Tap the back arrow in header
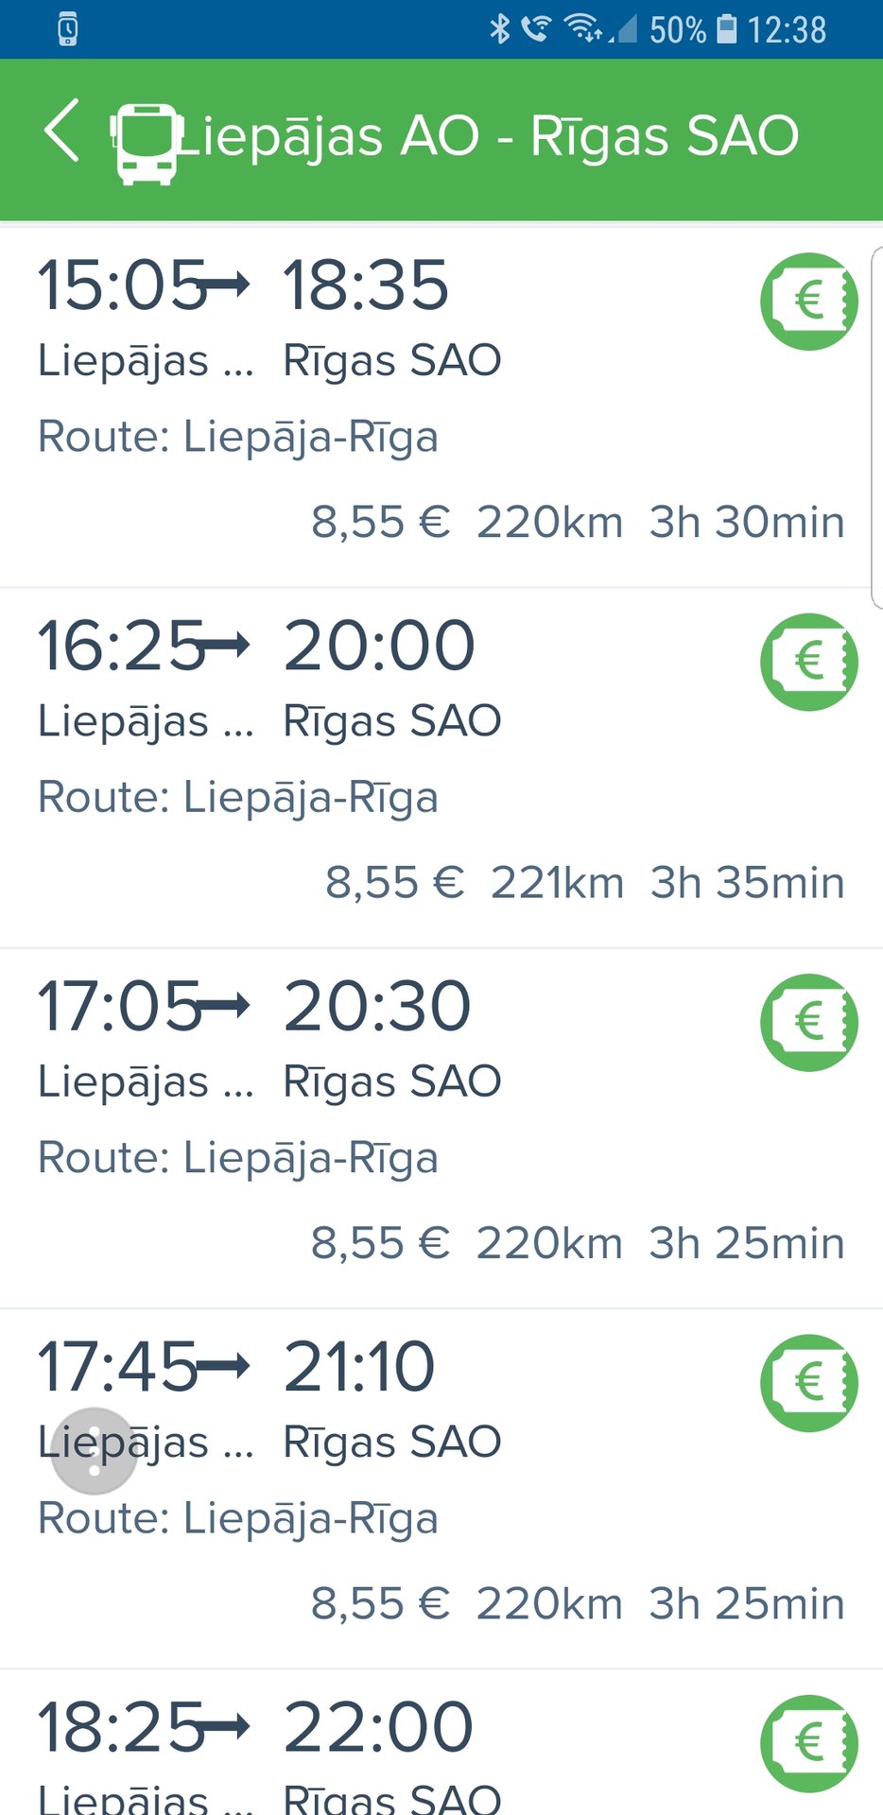Viewport: 883px width, 1815px height. (x=61, y=130)
